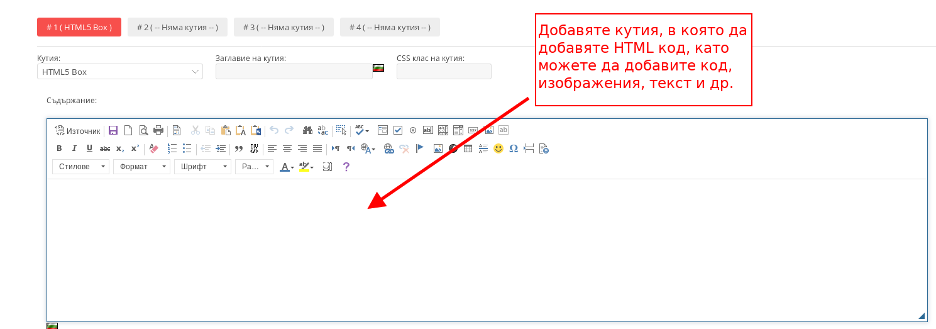Insert a smiley using the emoji icon
936x329 pixels.
[x=498, y=148]
